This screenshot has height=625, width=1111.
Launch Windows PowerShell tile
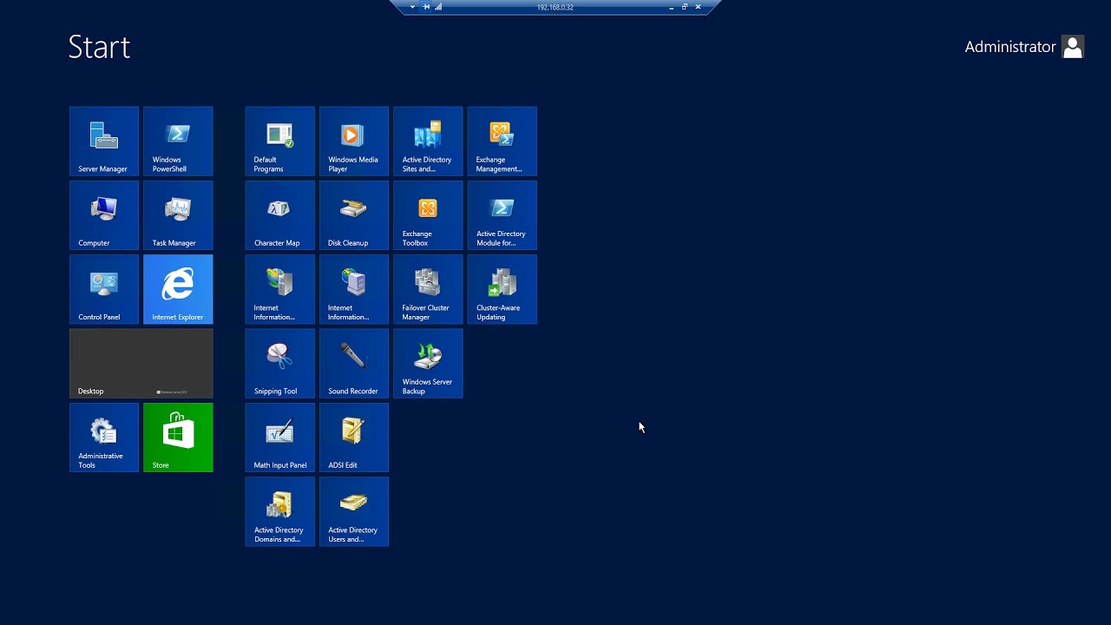[178, 141]
